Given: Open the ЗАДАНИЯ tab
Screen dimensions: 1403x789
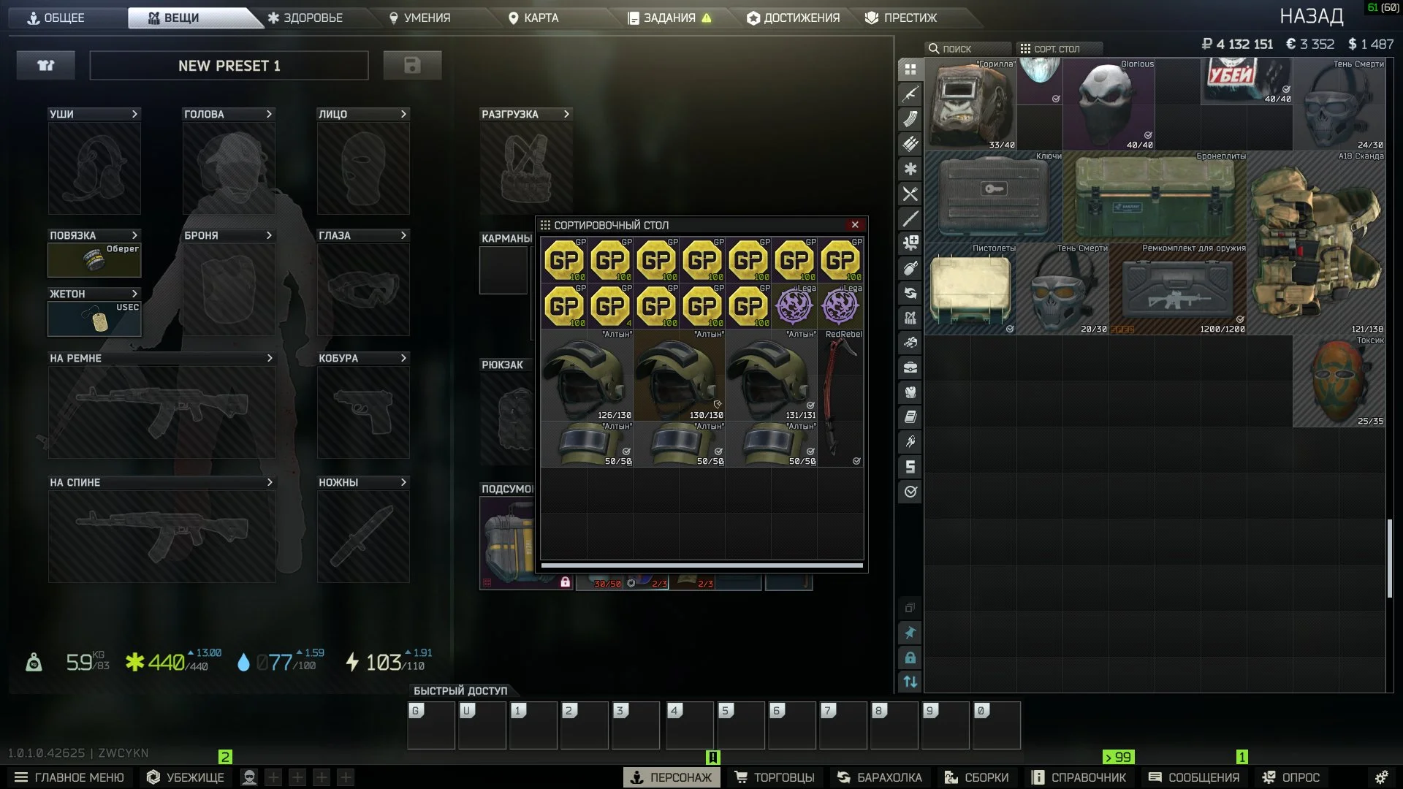Looking at the screenshot, I should pos(669,18).
